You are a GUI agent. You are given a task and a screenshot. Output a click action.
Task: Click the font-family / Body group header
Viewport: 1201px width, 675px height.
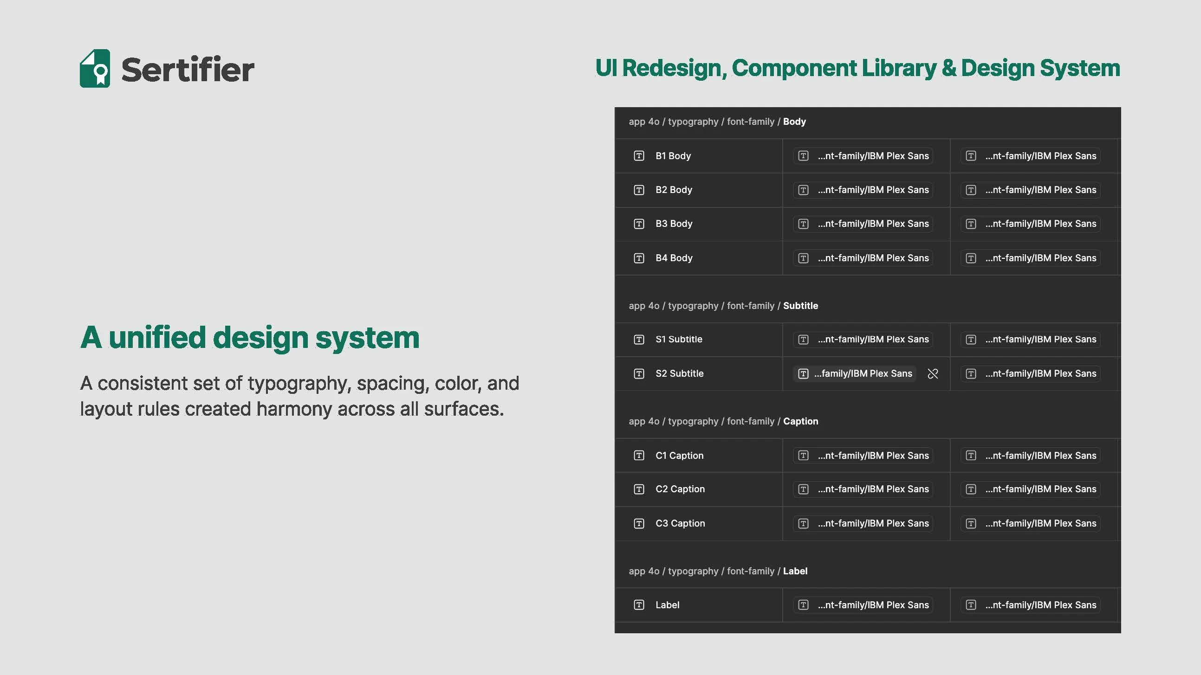pyautogui.click(x=717, y=122)
